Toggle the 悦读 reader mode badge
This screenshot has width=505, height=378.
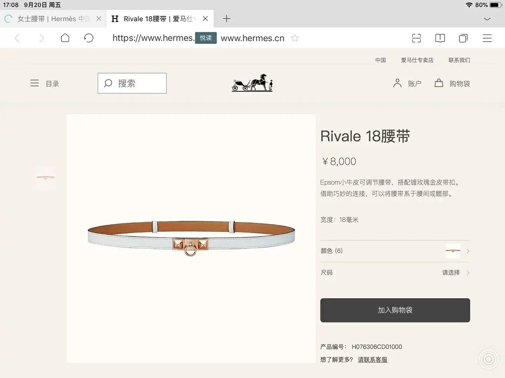coord(206,38)
